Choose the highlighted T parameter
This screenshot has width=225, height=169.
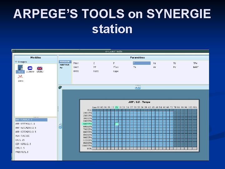pyautogui.click(x=142, y=63)
